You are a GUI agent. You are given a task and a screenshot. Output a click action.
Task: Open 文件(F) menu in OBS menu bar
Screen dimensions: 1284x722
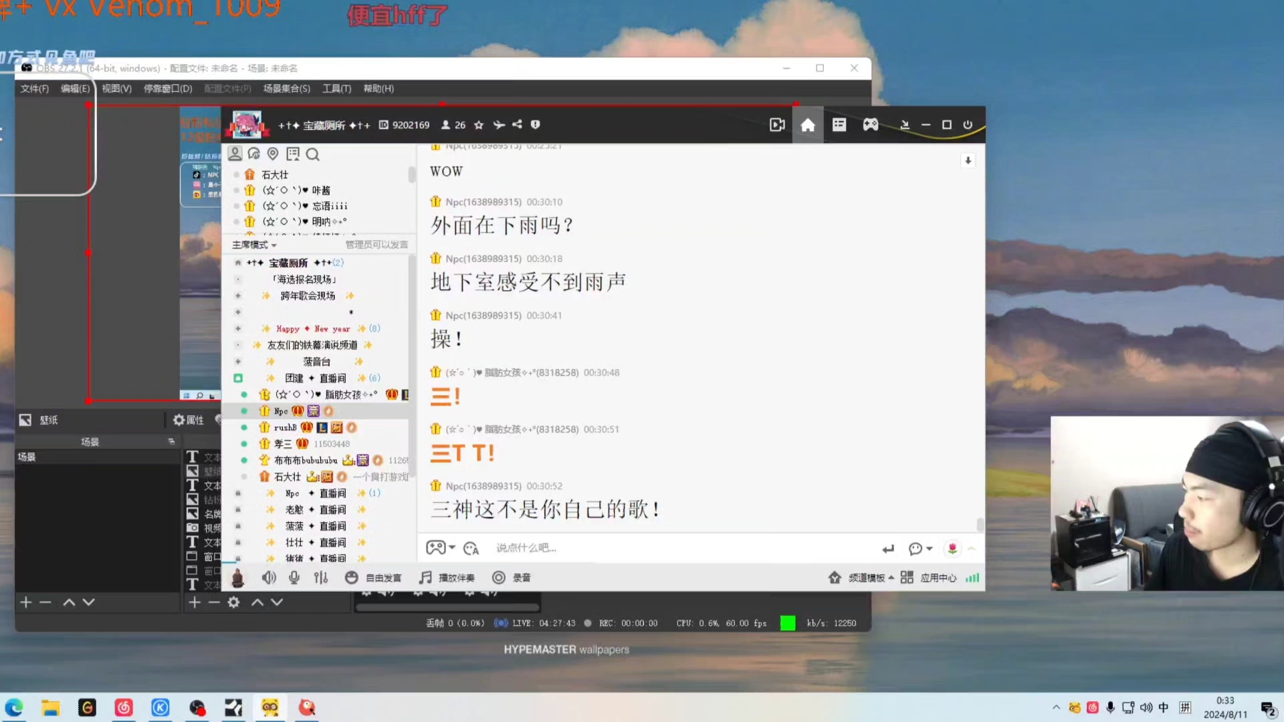click(35, 88)
